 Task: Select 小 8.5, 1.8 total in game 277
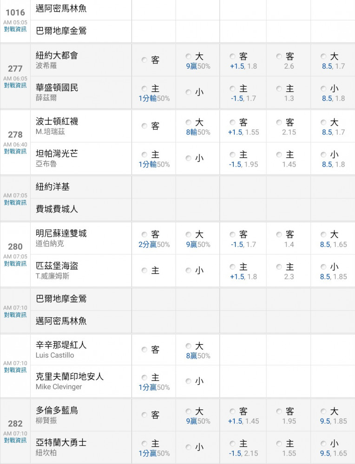click(x=323, y=89)
